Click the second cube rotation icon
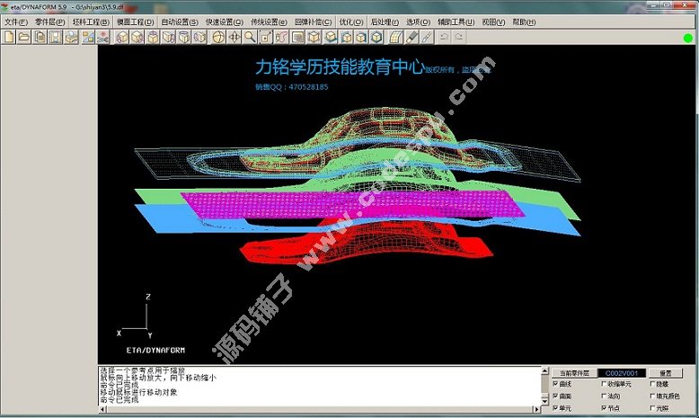 [137, 37]
